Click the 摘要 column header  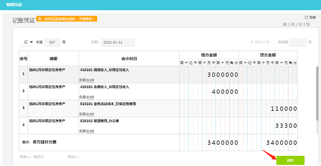click(x=53, y=59)
